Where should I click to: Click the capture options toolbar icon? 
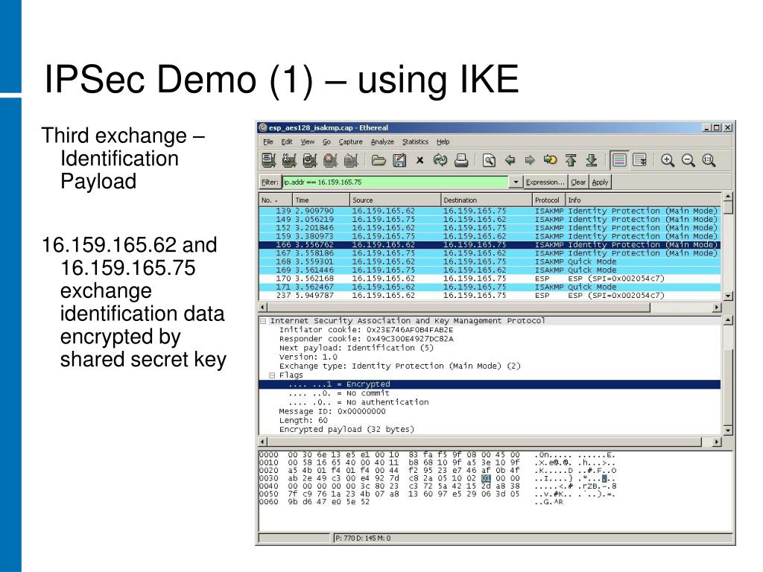point(289,160)
